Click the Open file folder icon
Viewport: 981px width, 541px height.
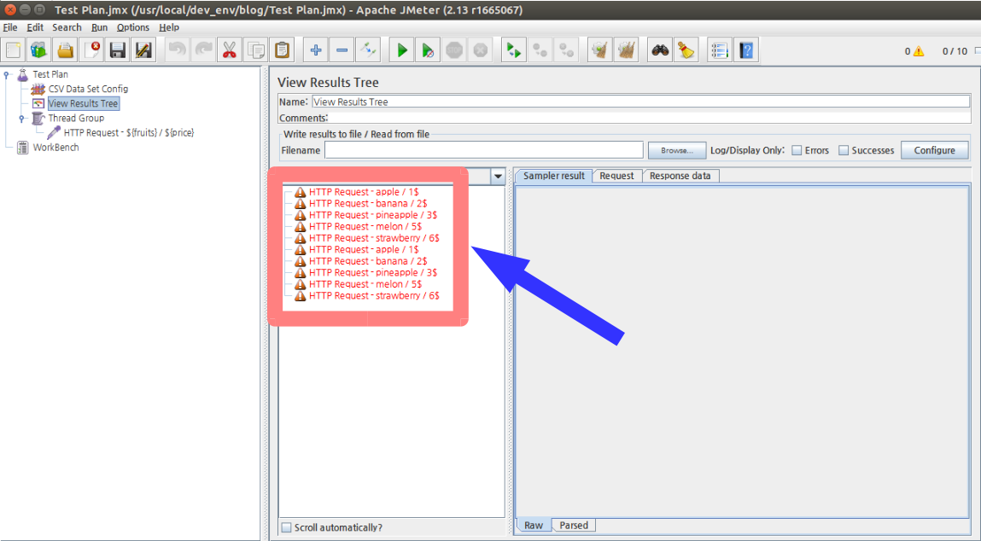(65, 50)
